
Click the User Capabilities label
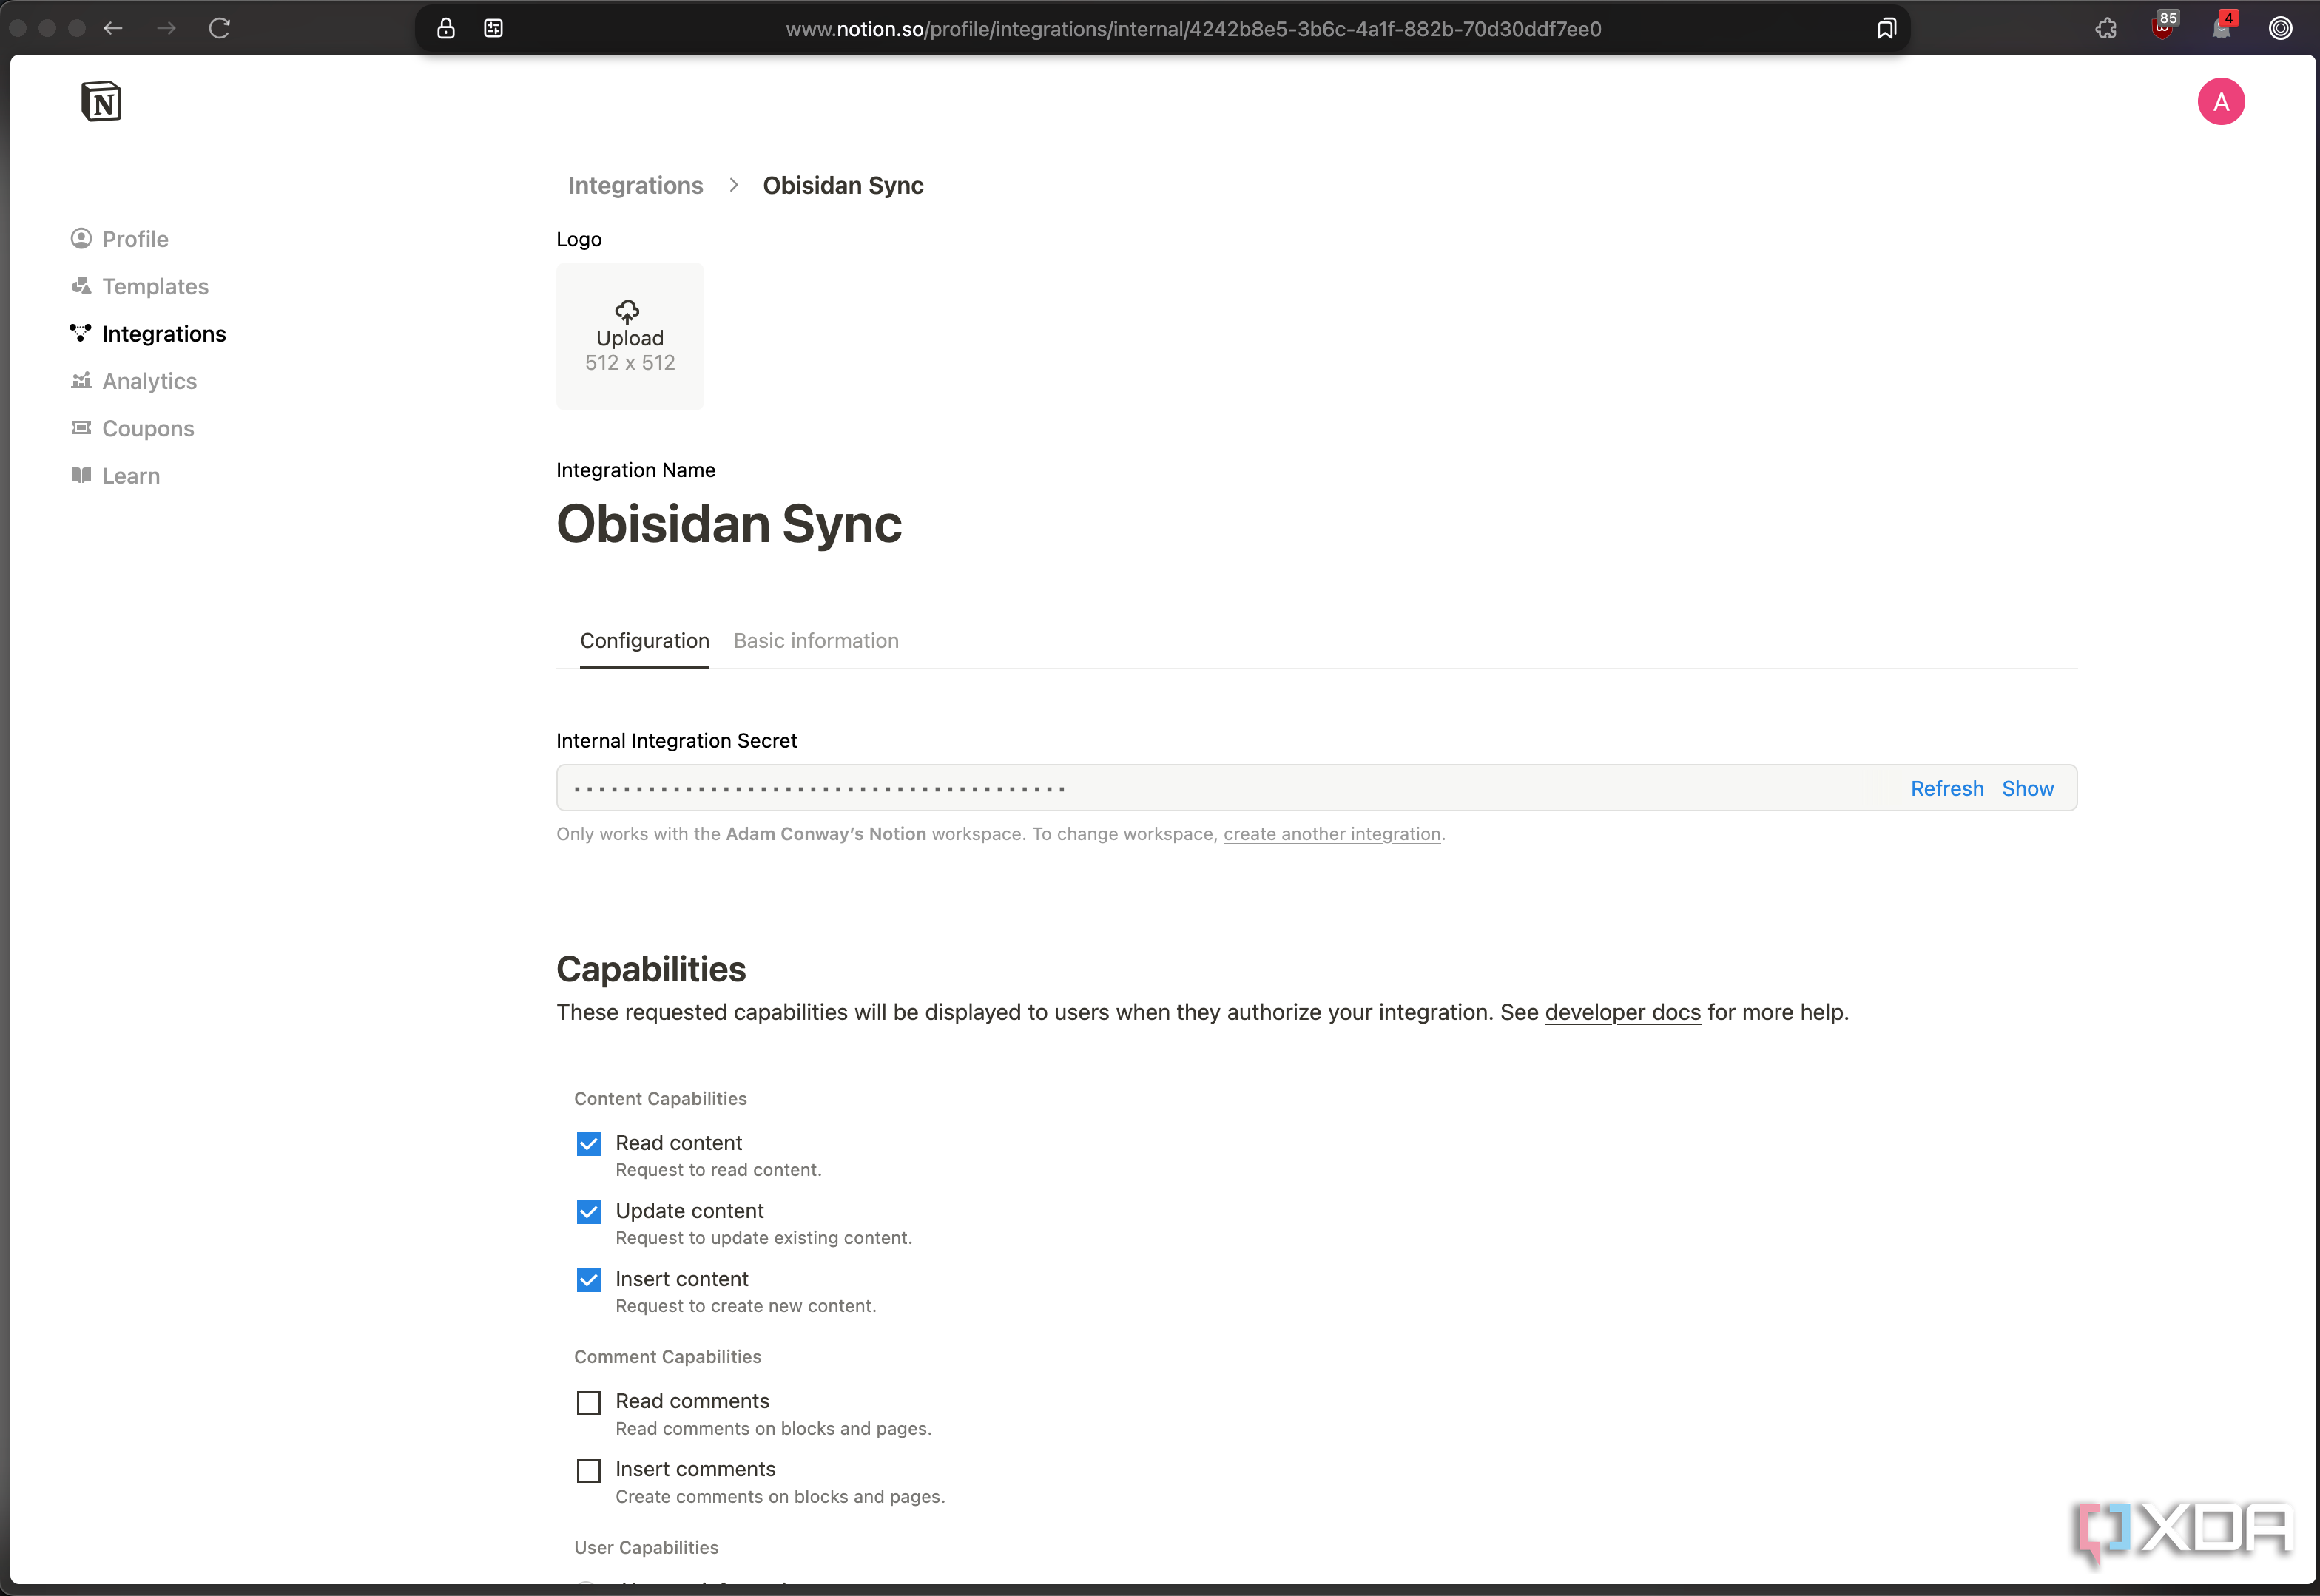click(646, 1547)
